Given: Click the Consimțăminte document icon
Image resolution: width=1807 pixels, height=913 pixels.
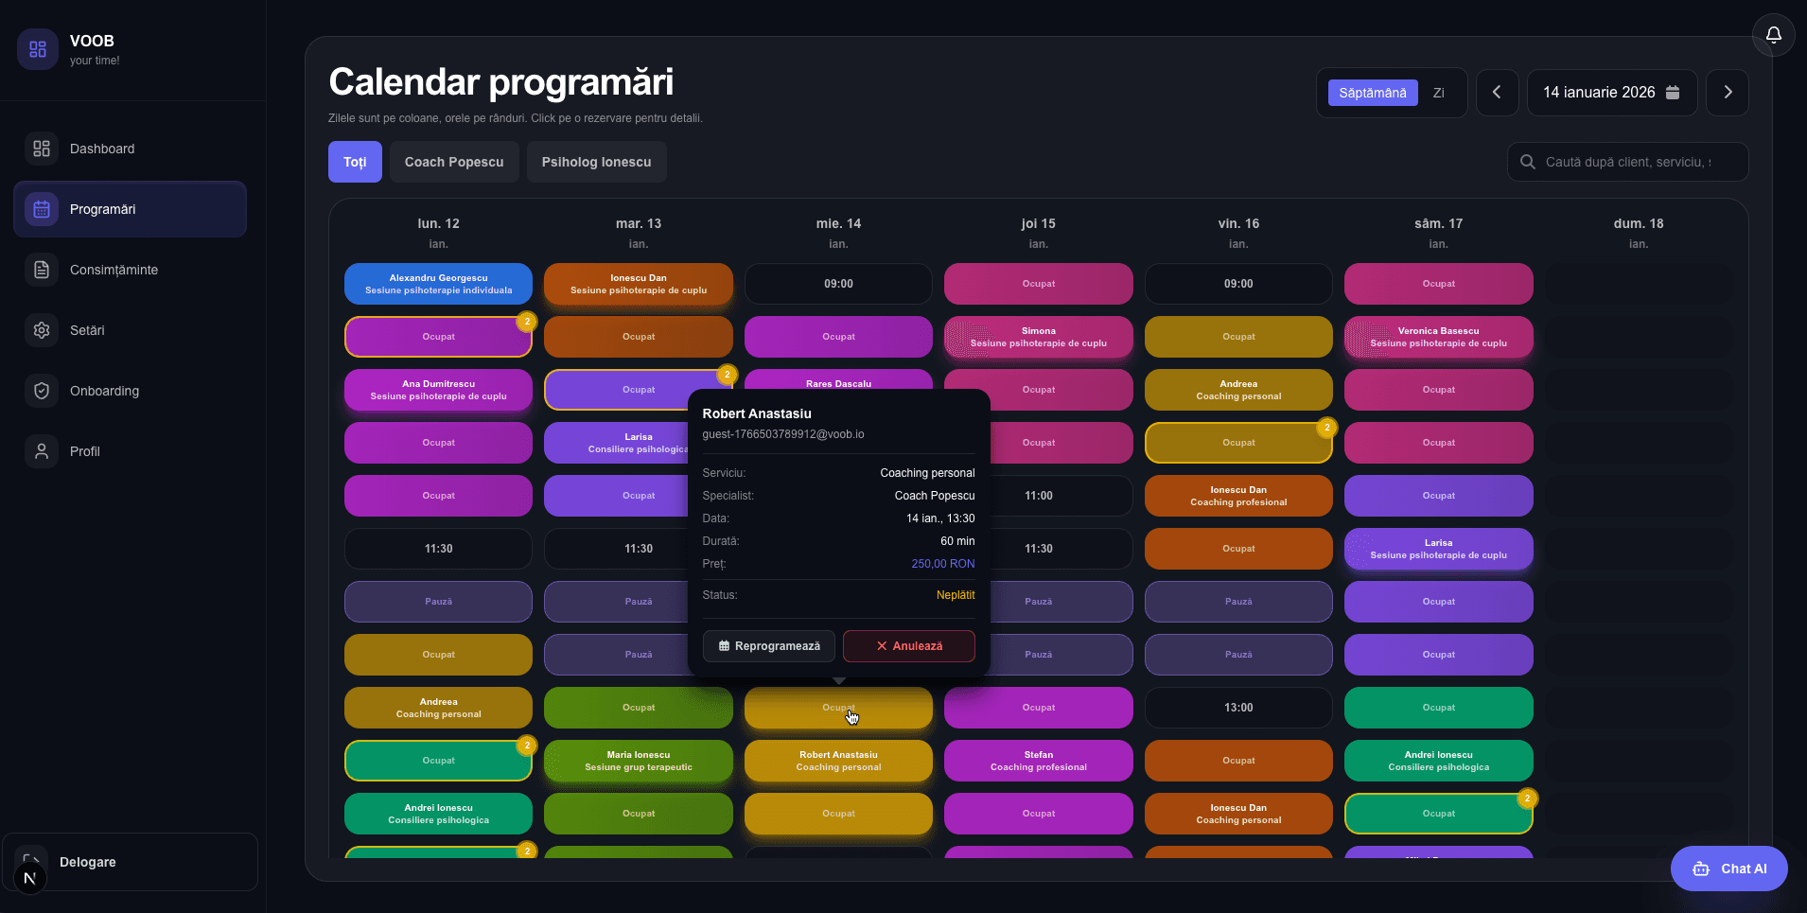Looking at the screenshot, I should (x=41, y=270).
